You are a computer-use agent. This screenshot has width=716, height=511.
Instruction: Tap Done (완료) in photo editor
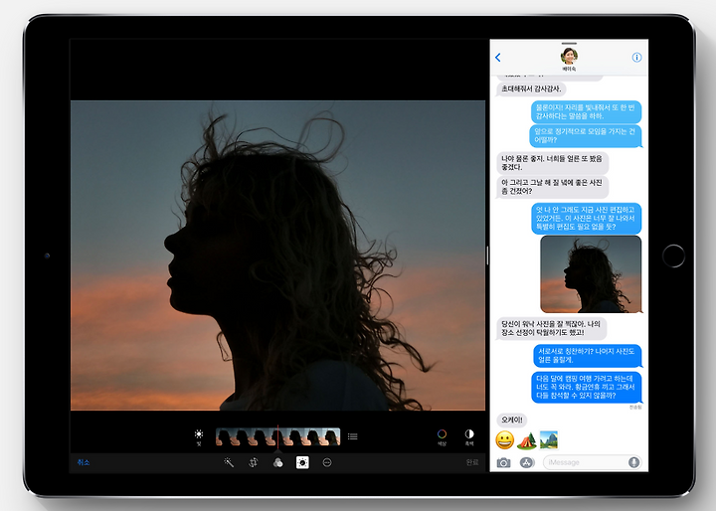[472, 462]
